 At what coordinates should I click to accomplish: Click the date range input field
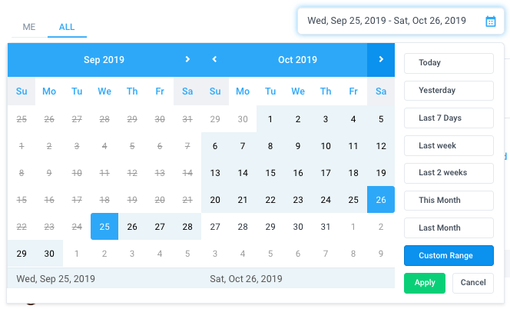tap(401, 22)
